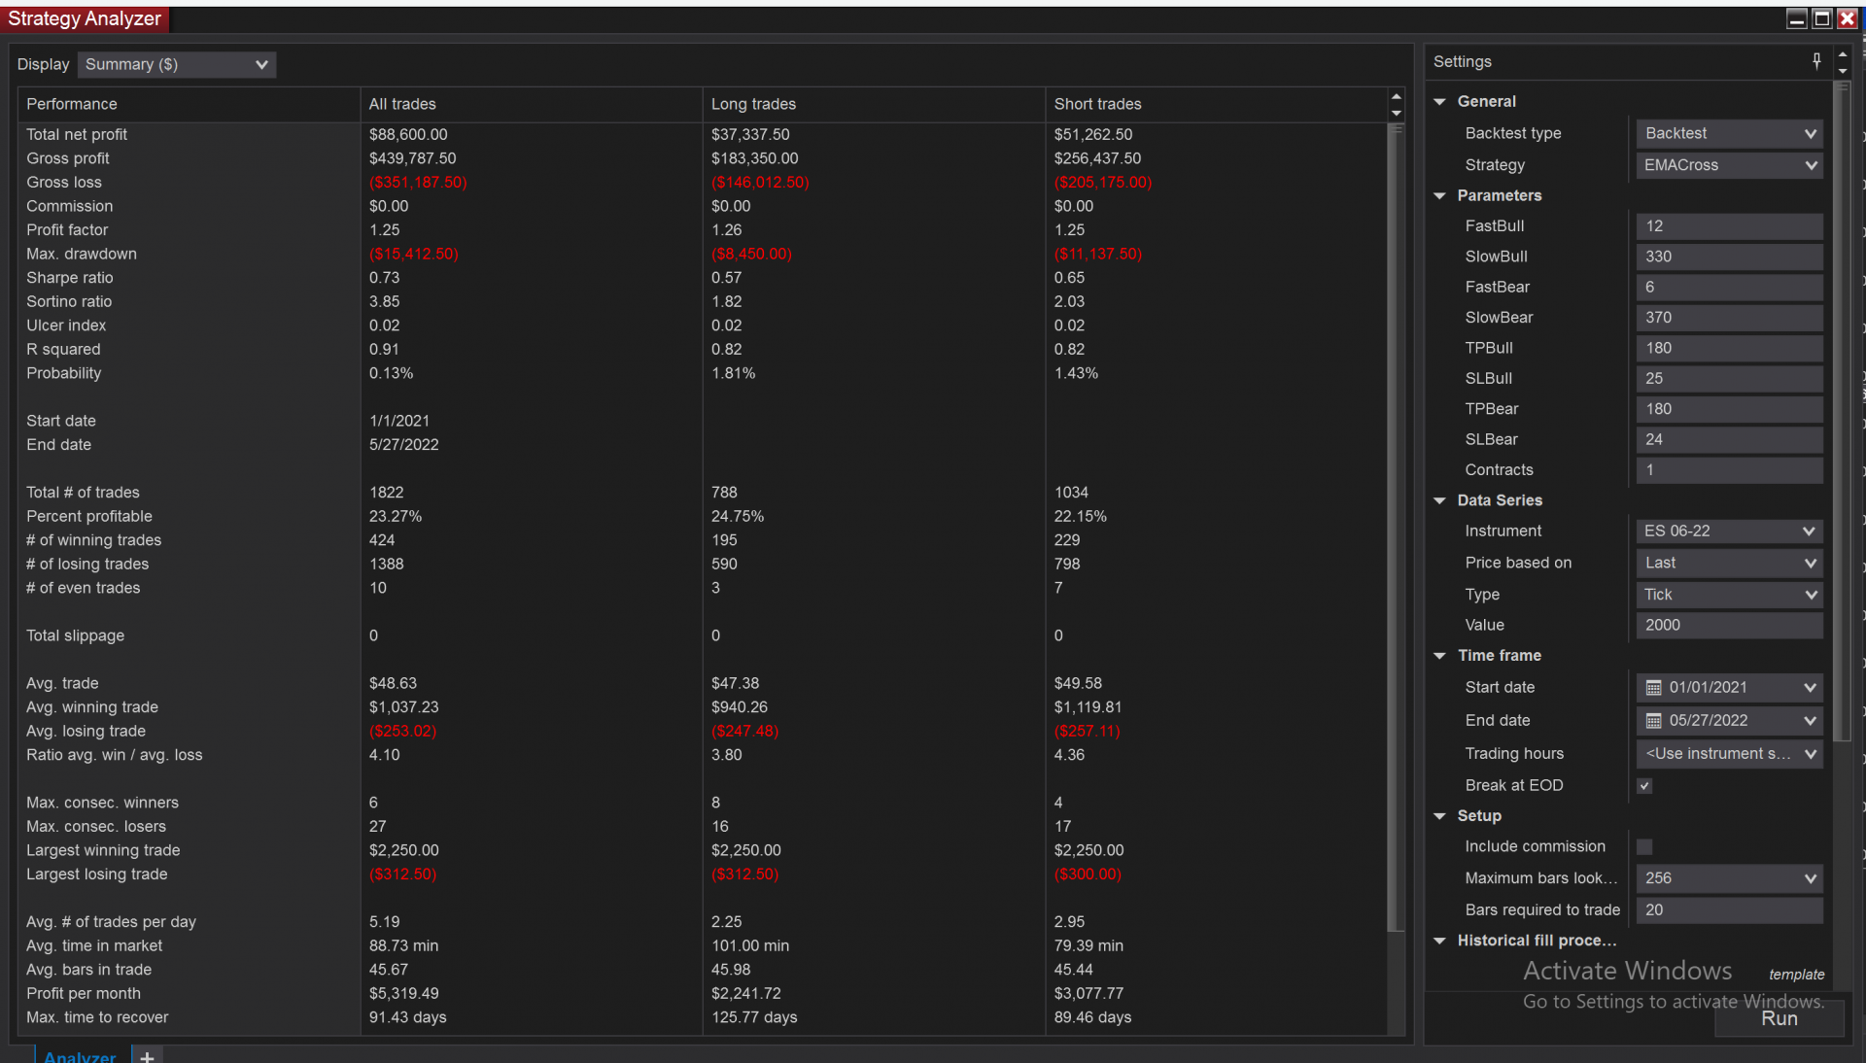
Task: Collapse the Parameters section
Action: pos(1440,195)
